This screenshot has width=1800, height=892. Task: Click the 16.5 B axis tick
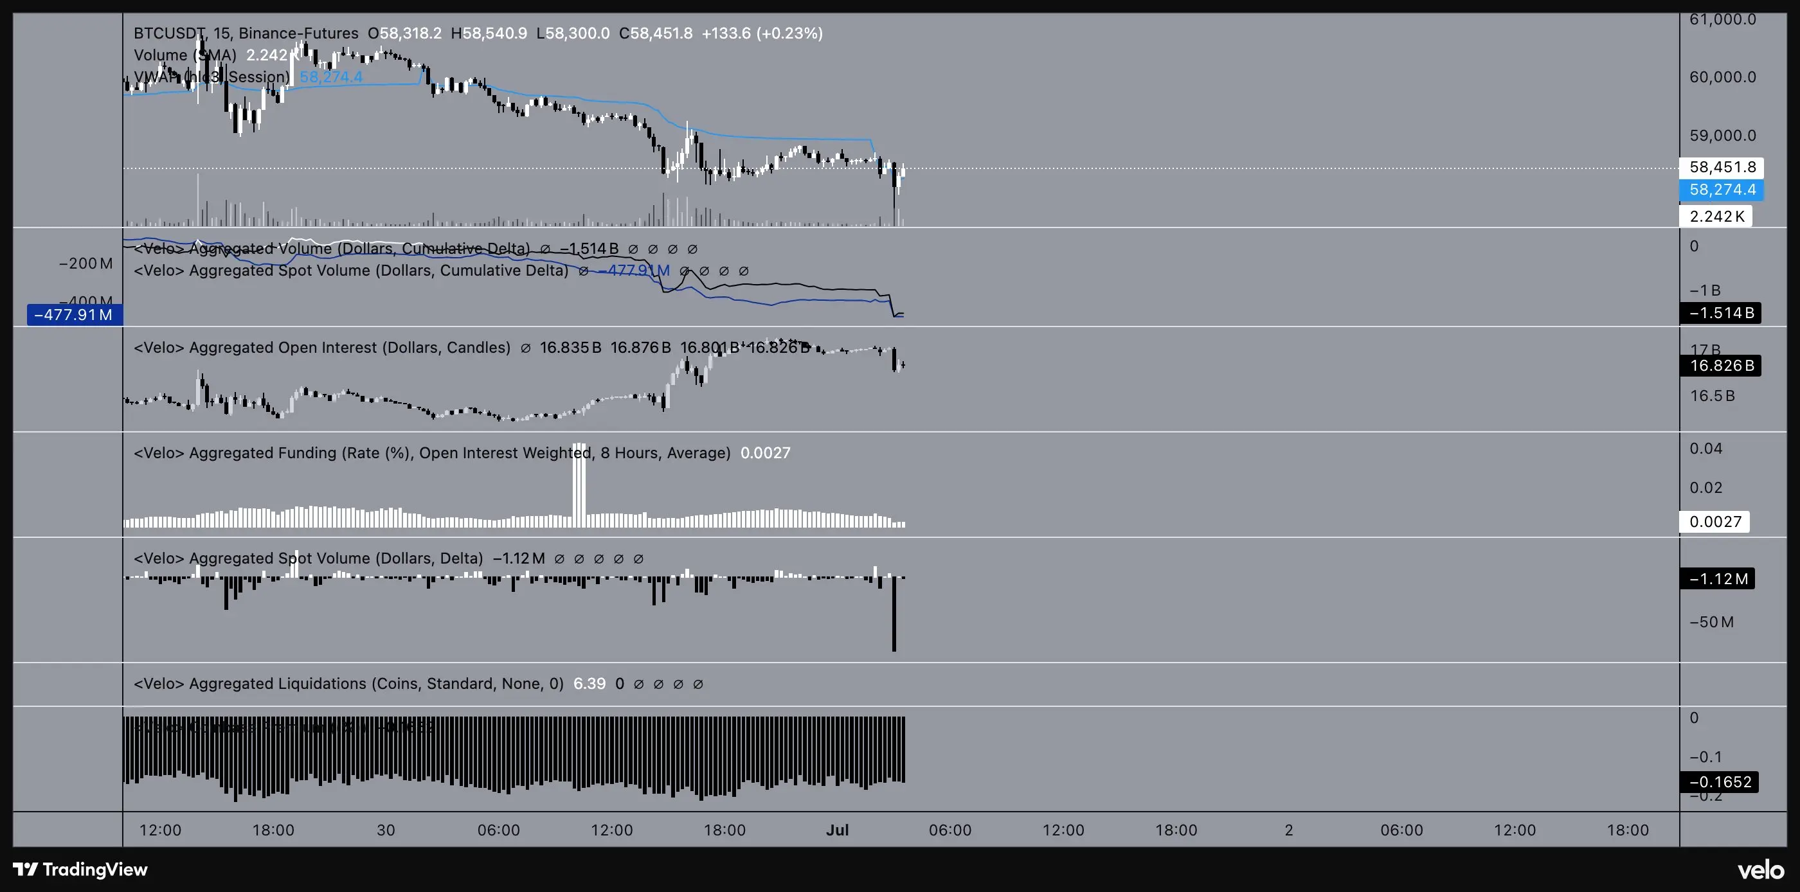[1712, 396]
